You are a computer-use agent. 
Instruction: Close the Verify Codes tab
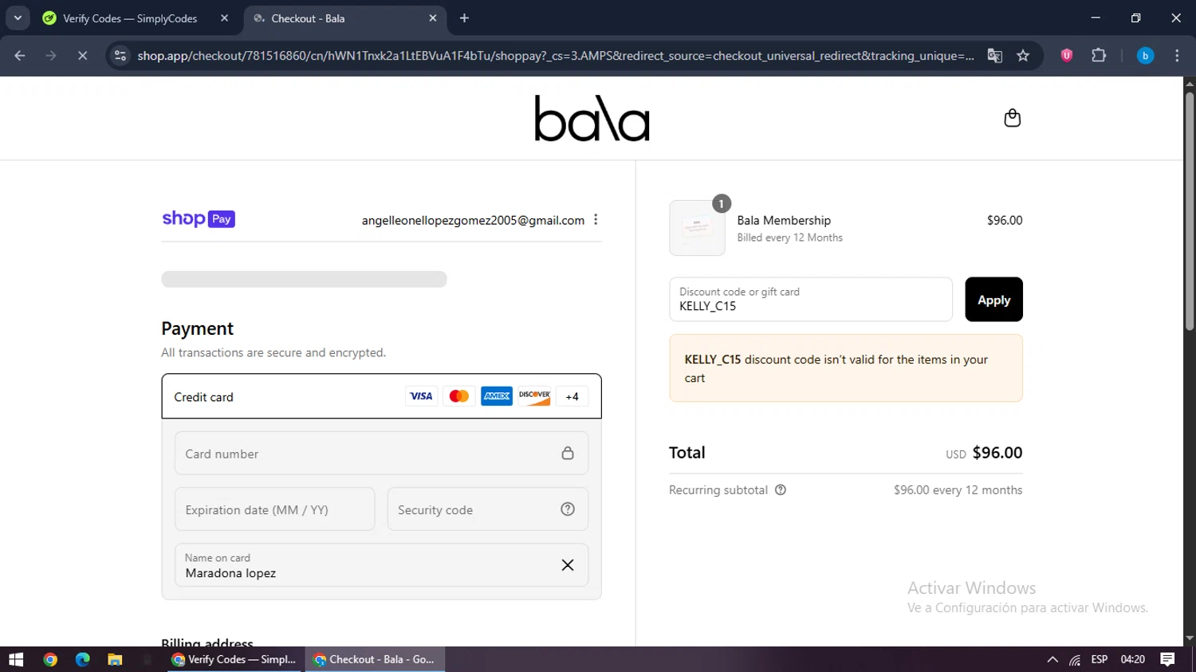point(224,18)
